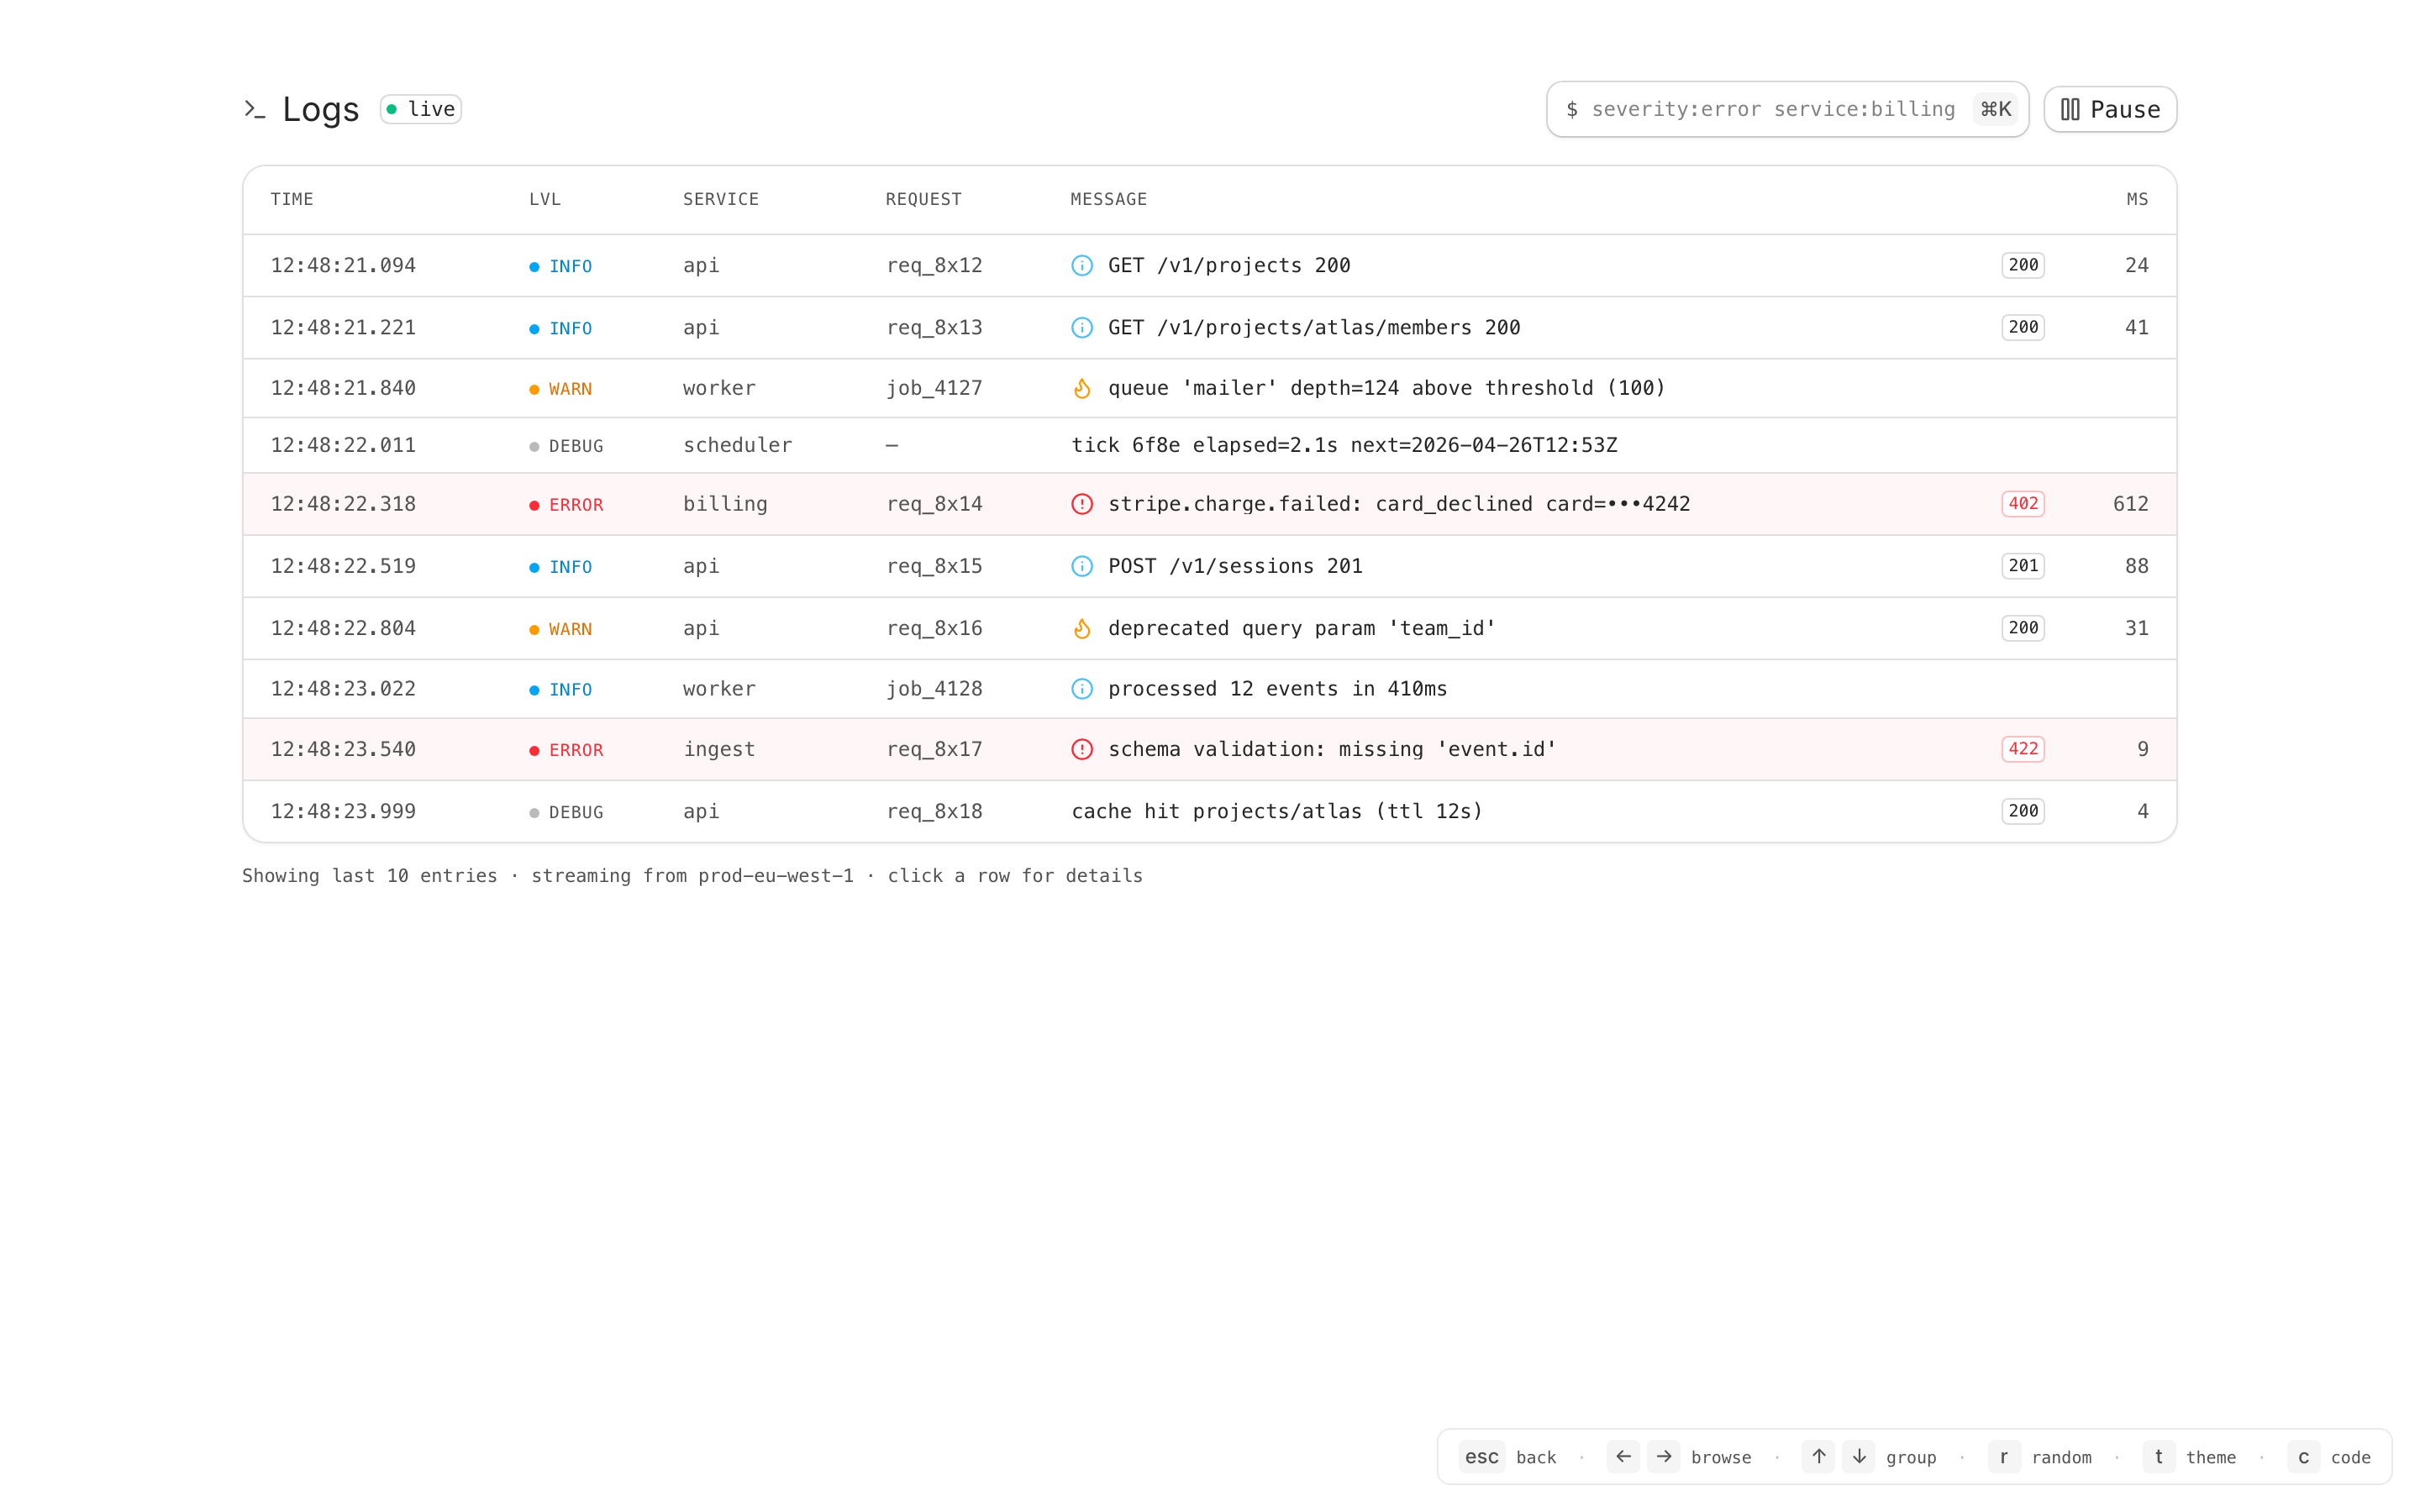2420x1512 pixels.
Task: Pause the live log stream
Action: [x=2110, y=109]
